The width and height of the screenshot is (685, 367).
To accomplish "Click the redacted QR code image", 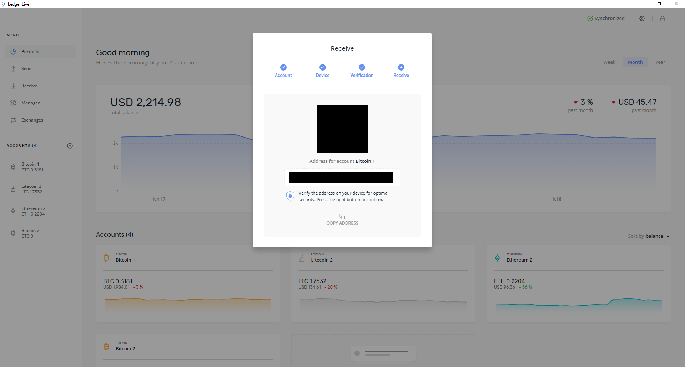I will 343,129.
